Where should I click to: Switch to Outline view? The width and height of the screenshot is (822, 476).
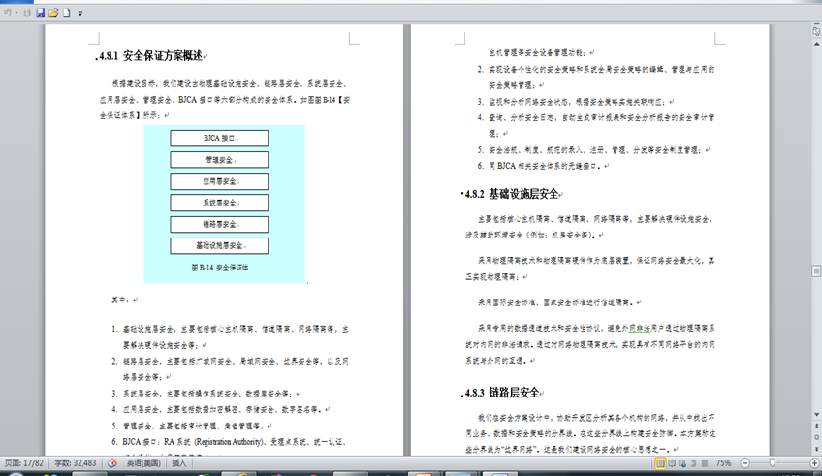click(x=694, y=463)
